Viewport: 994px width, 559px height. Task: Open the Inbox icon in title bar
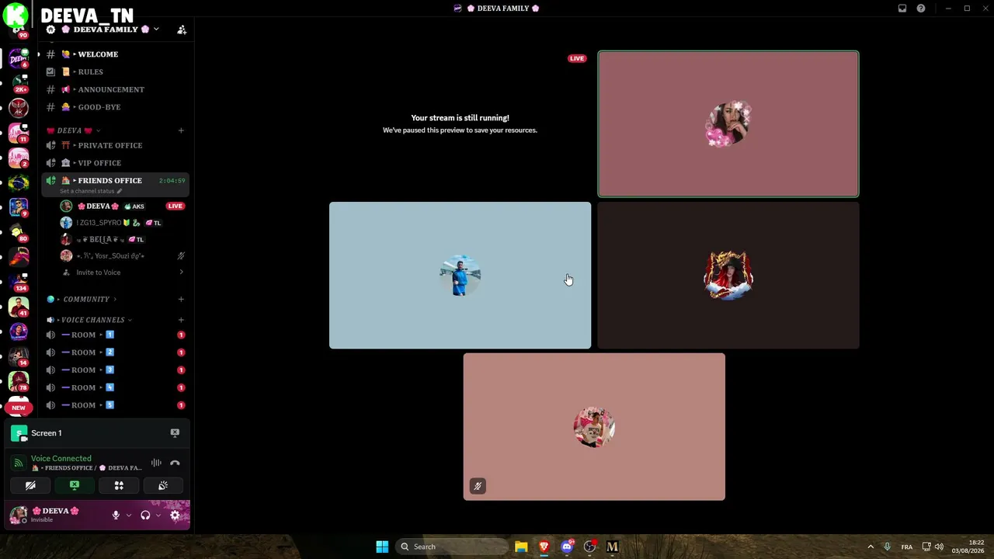pos(902,9)
